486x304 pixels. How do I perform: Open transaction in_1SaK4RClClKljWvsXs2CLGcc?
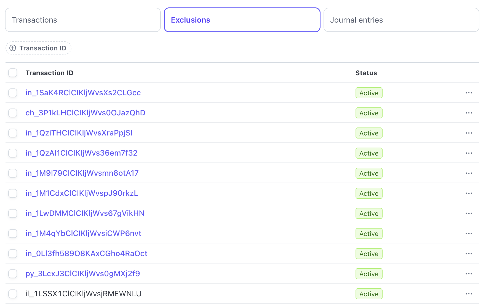coord(83,93)
